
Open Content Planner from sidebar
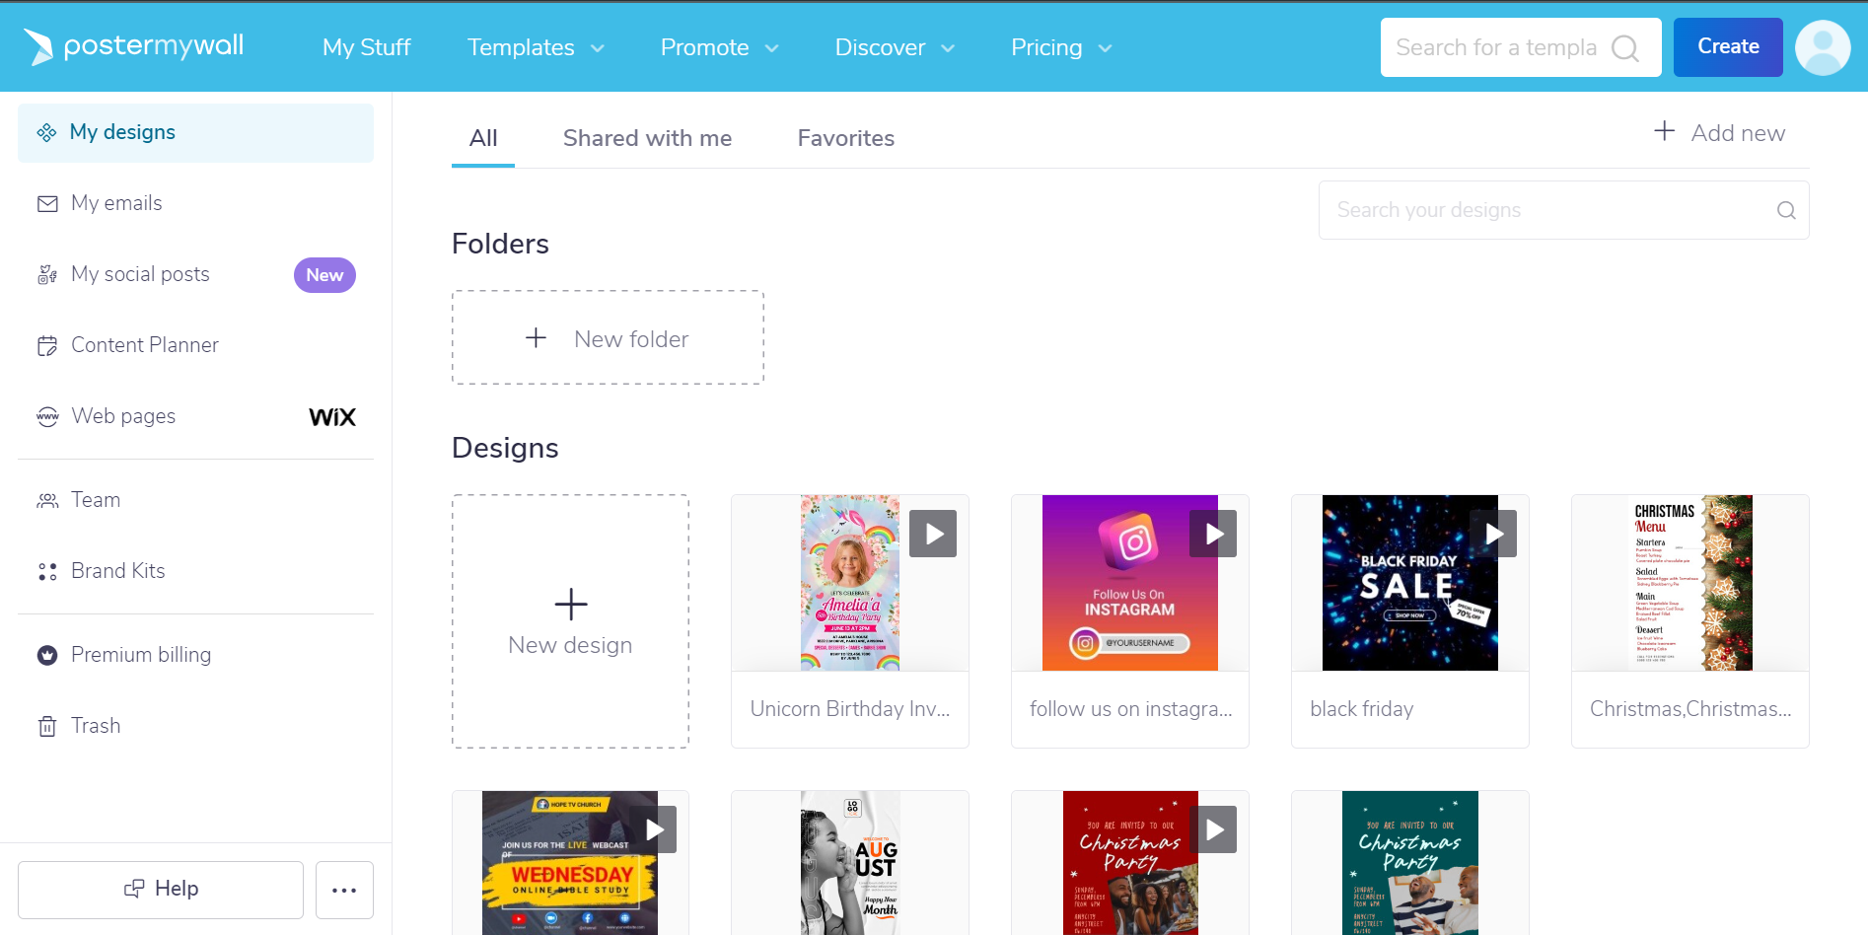click(x=144, y=345)
